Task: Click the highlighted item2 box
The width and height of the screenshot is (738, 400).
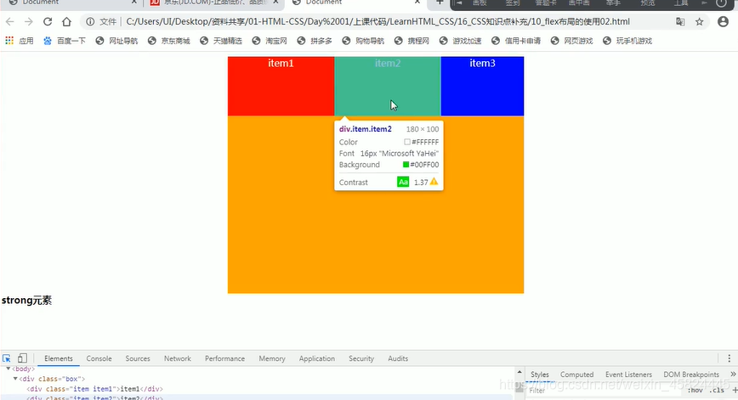Action: coord(388,86)
